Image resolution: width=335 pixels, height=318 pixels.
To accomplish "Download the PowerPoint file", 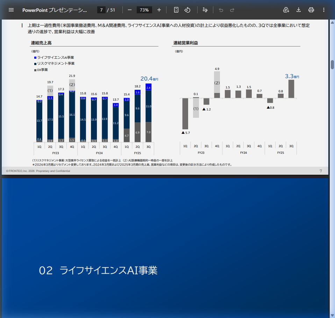I will point(298,10).
